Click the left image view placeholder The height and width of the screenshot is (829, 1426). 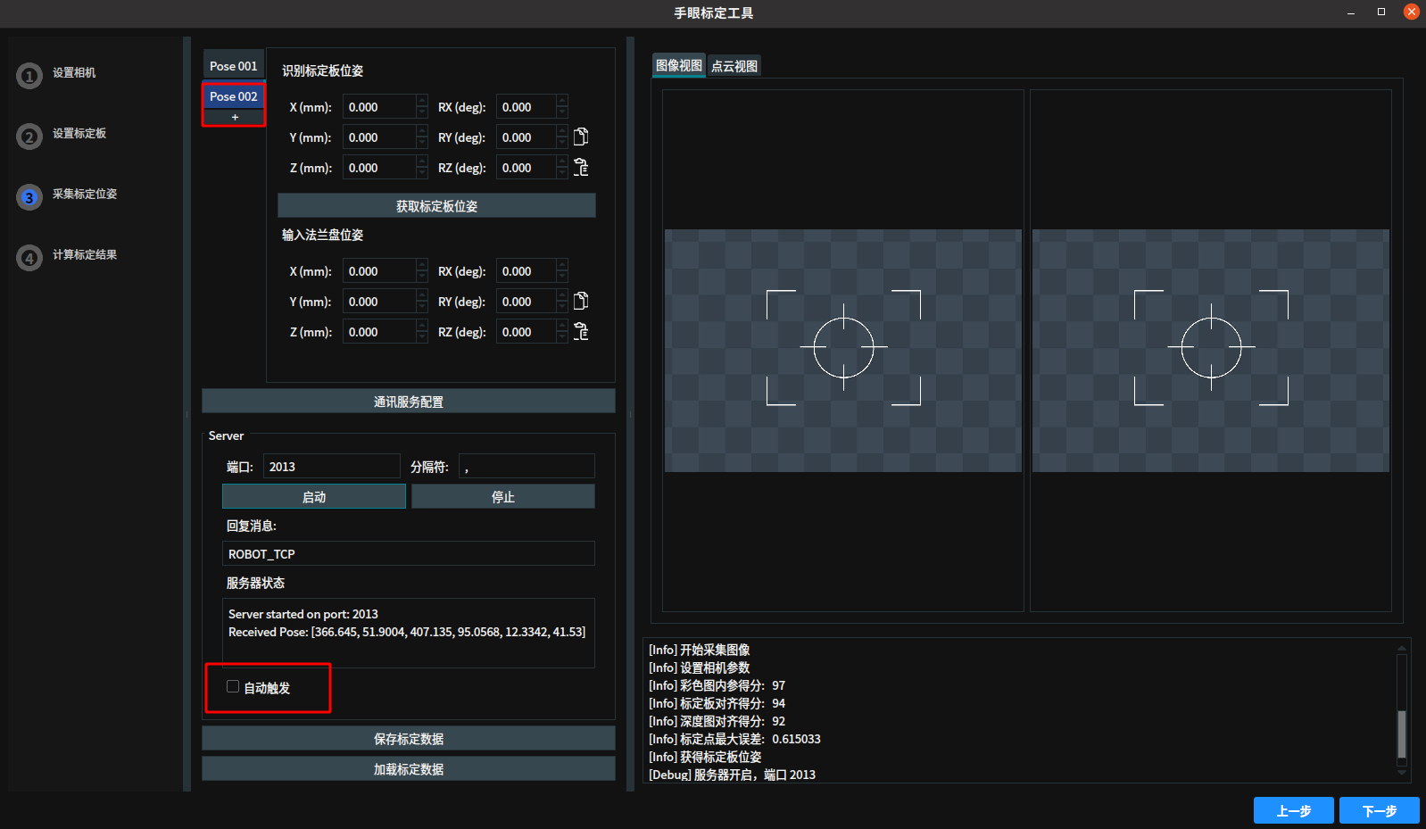[x=843, y=350]
